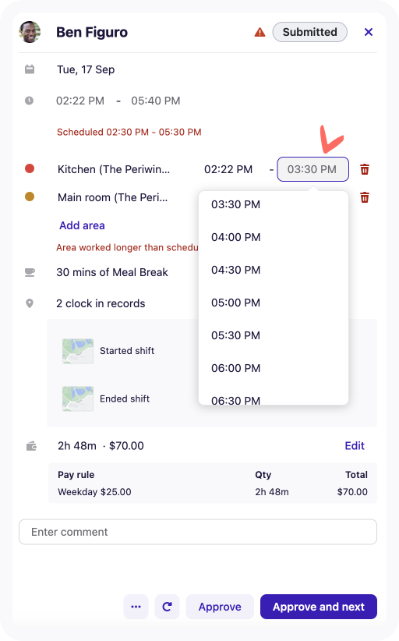
Task: Click the red warning triangle icon
Action: point(260,32)
